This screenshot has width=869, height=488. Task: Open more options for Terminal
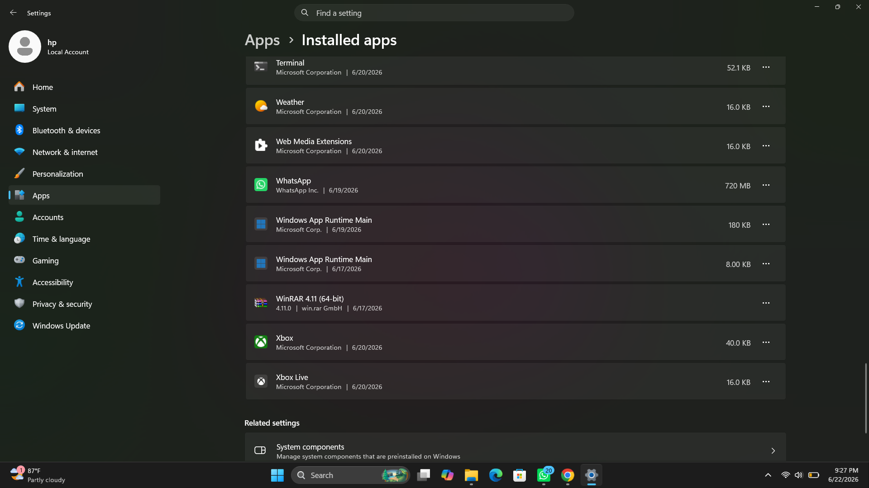(x=766, y=67)
